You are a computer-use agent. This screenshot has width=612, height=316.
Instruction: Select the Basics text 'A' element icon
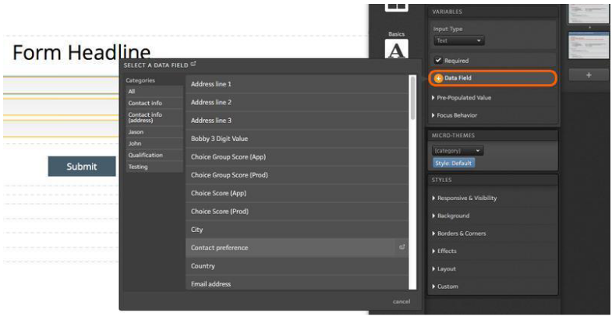pyautogui.click(x=398, y=51)
